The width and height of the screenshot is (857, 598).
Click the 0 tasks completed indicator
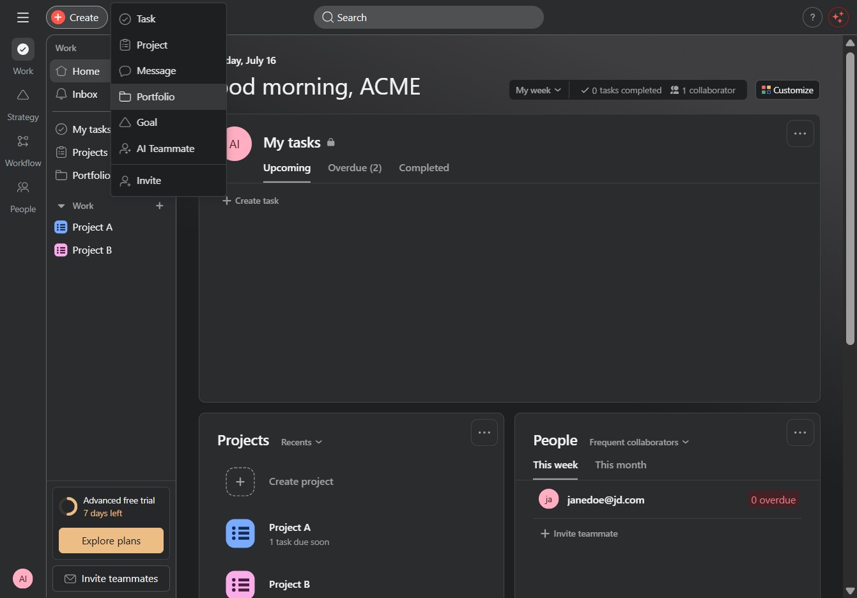click(621, 90)
